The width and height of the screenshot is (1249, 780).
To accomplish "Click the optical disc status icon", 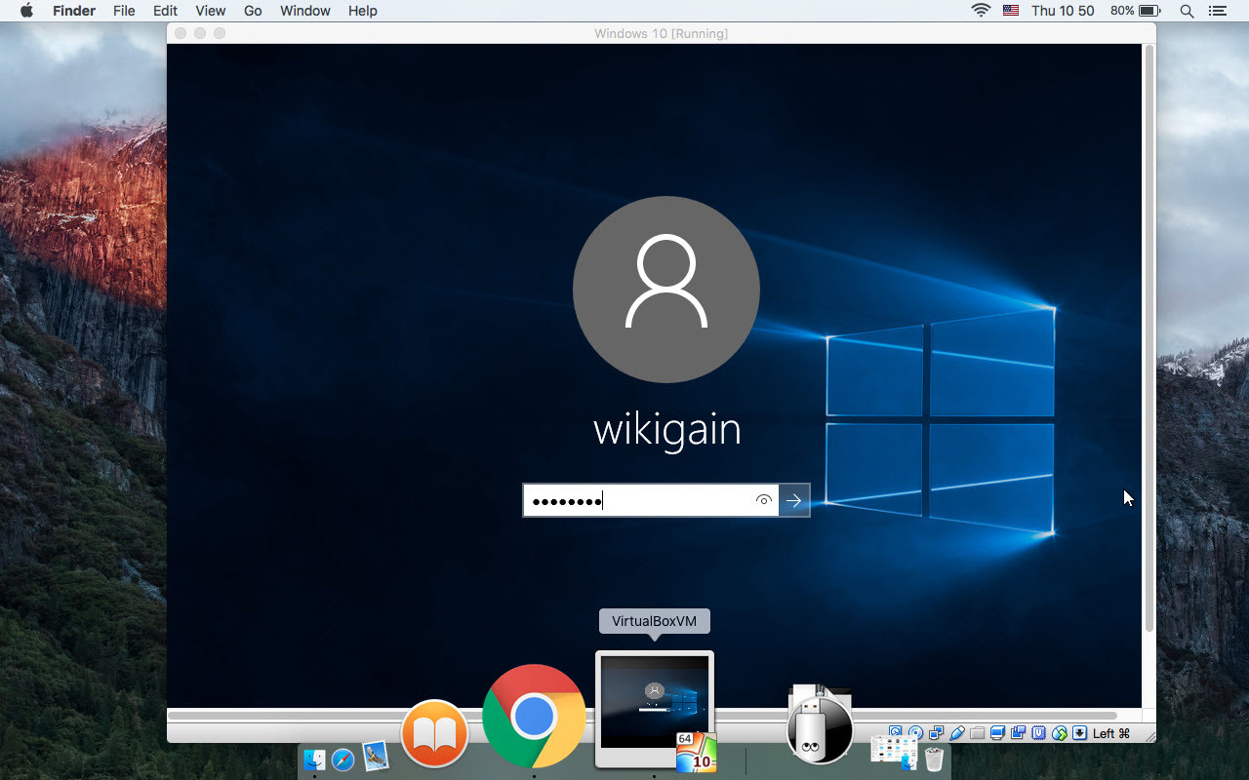I will point(915,731).
